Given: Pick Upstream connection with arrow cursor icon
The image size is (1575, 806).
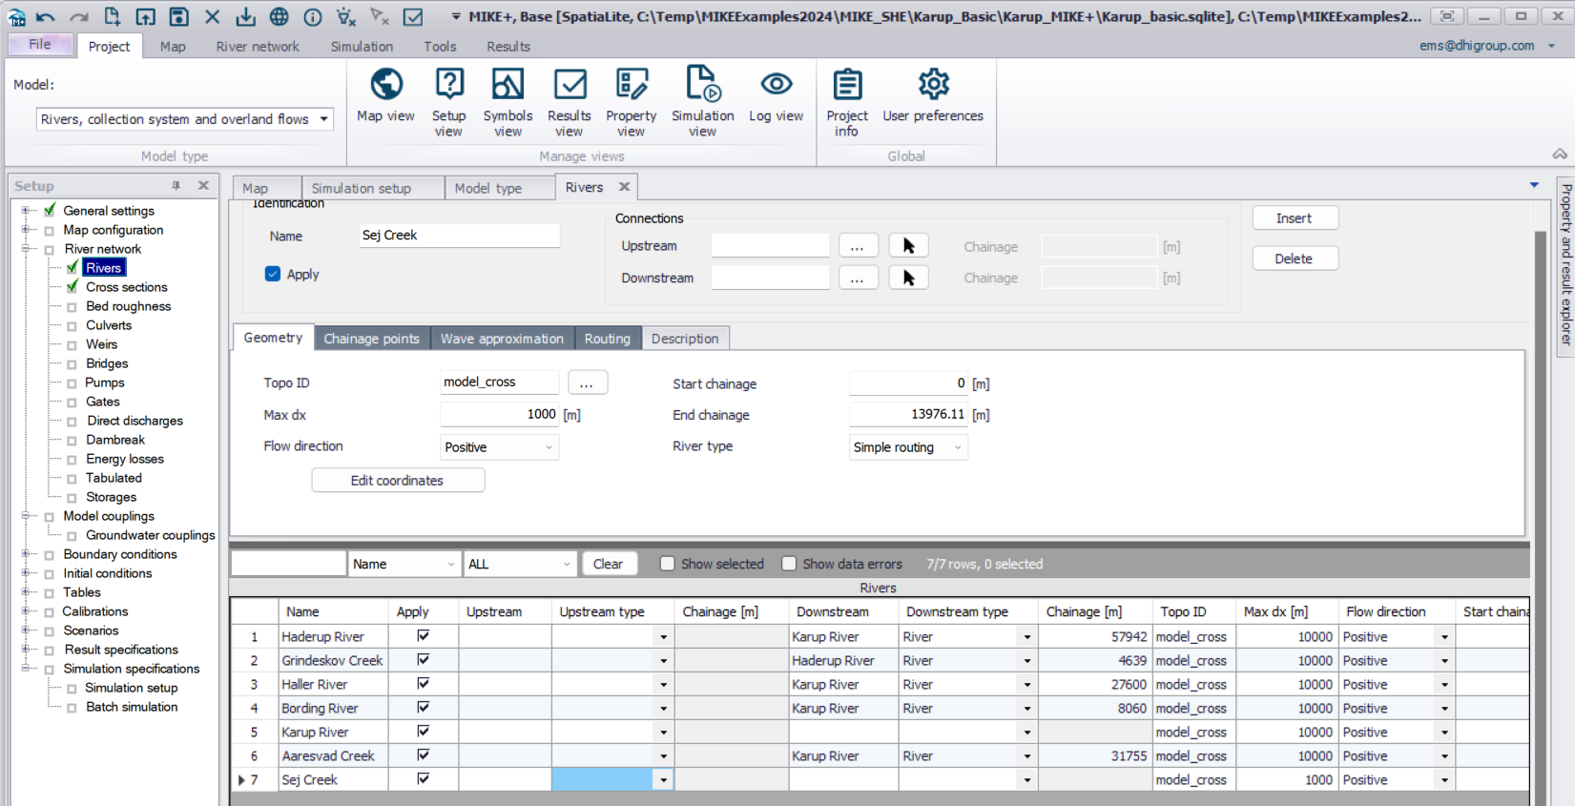Looking at the screenshot, I should [x=908, y=246].
